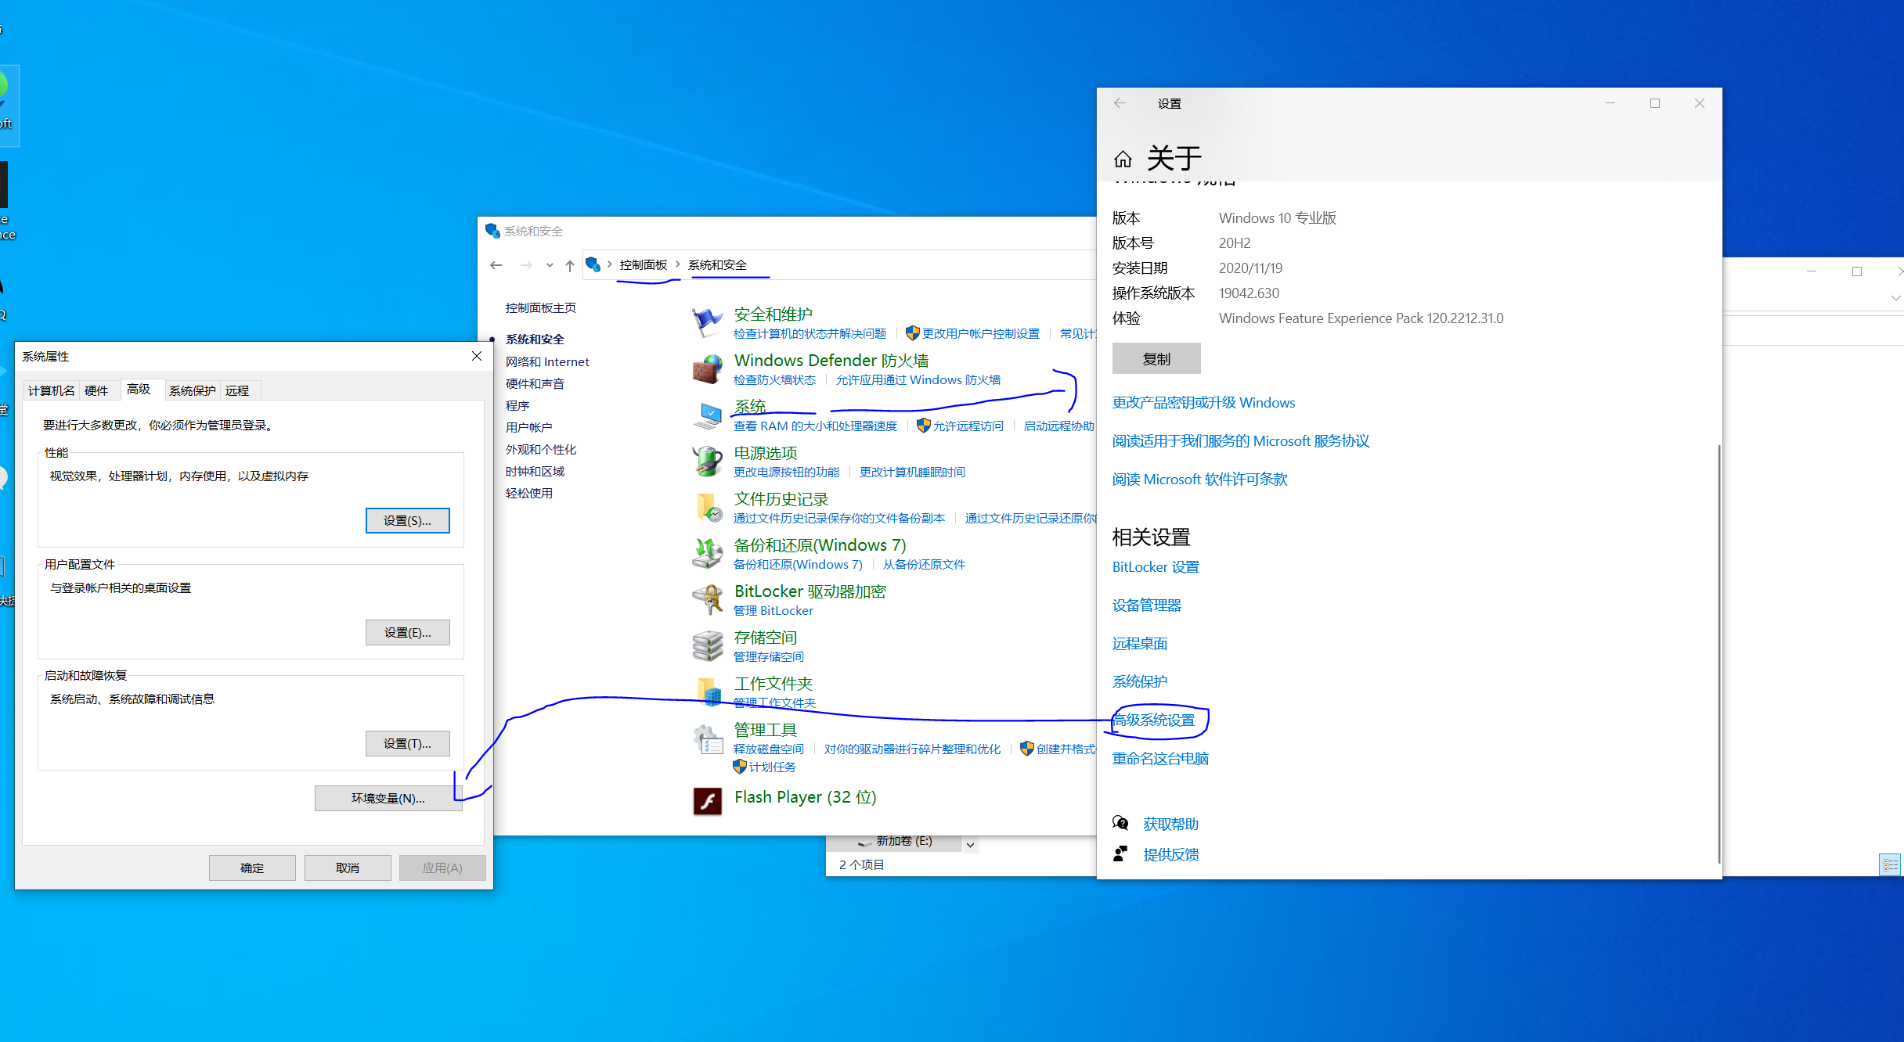Viewport: 1904px width, 1042px height.
Task: Click 管理 BitLocker link
Action: coord(773,610)
